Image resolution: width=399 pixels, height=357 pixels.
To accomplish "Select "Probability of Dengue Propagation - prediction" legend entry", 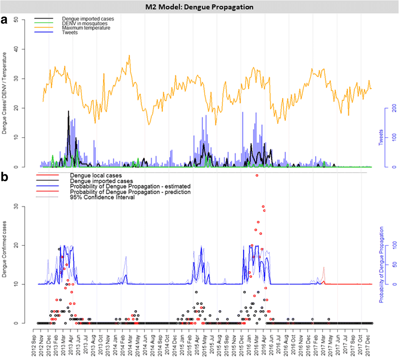I will point(130,192).
